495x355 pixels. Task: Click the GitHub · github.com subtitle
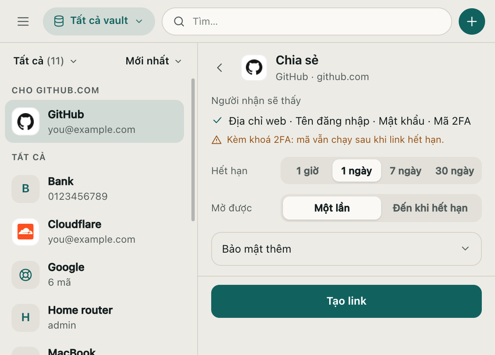click(x=322, y=77)
